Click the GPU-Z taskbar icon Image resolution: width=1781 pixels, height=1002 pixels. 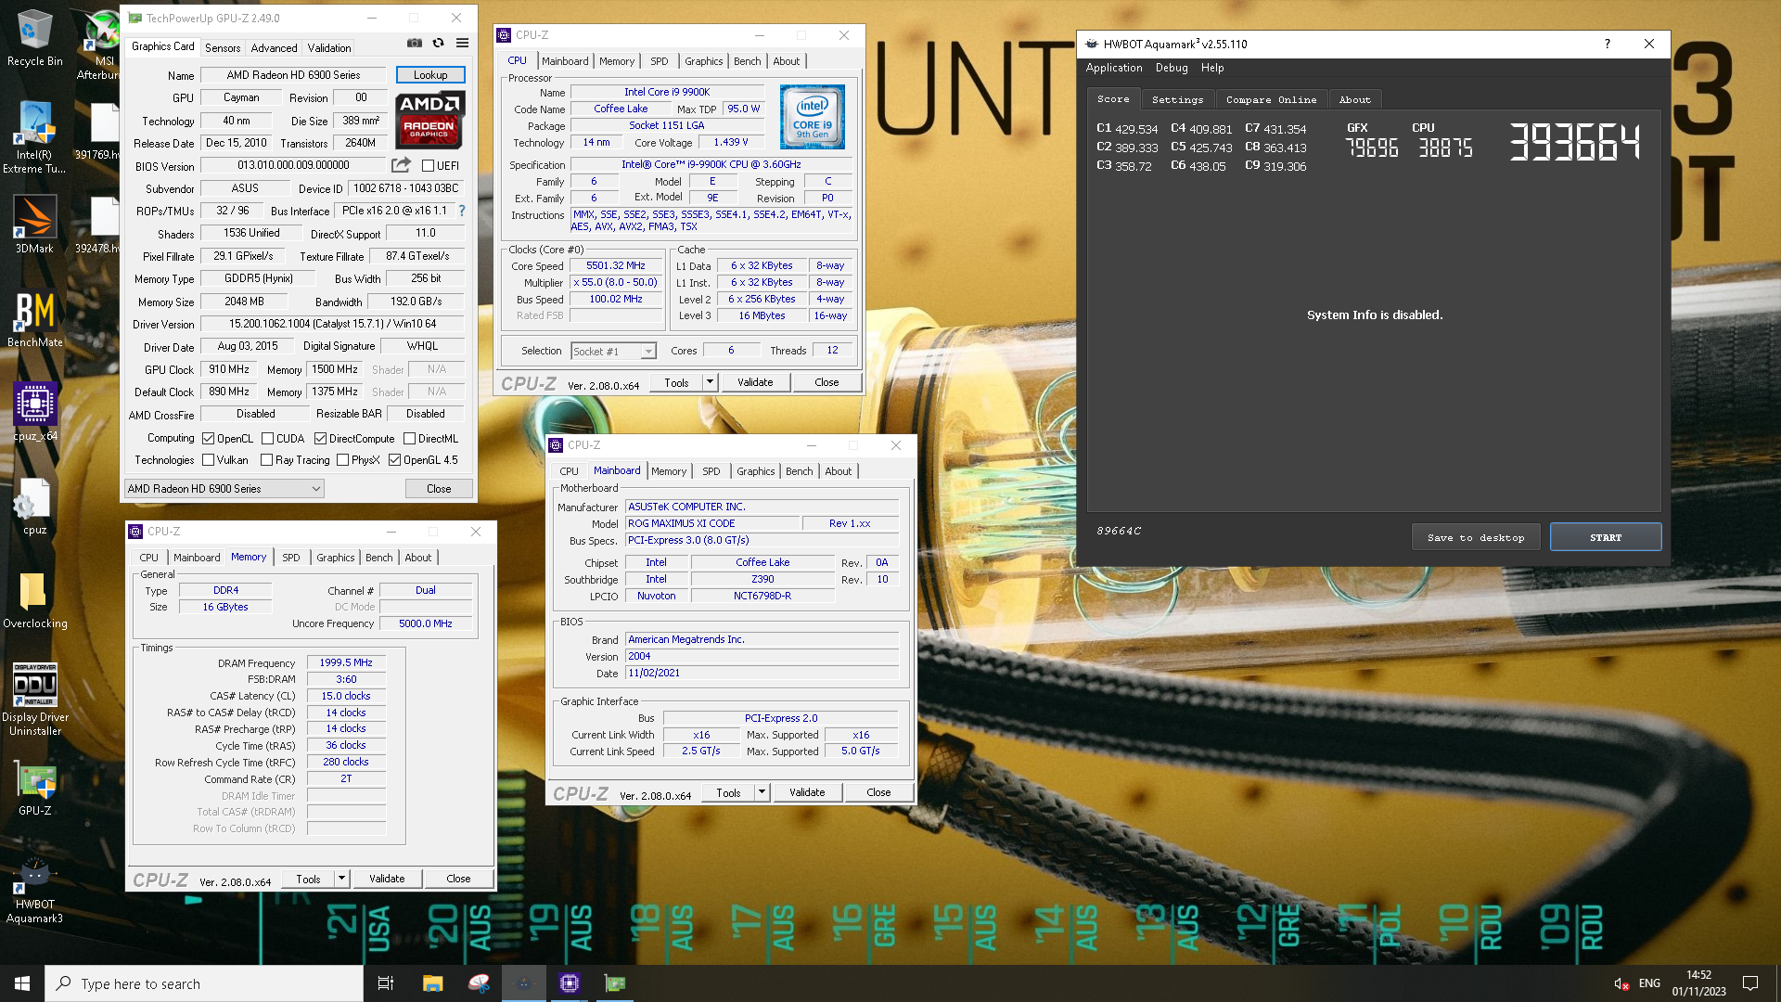pos(615,983)
